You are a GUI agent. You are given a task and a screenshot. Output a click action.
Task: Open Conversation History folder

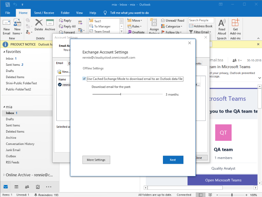tap(20, 144)
